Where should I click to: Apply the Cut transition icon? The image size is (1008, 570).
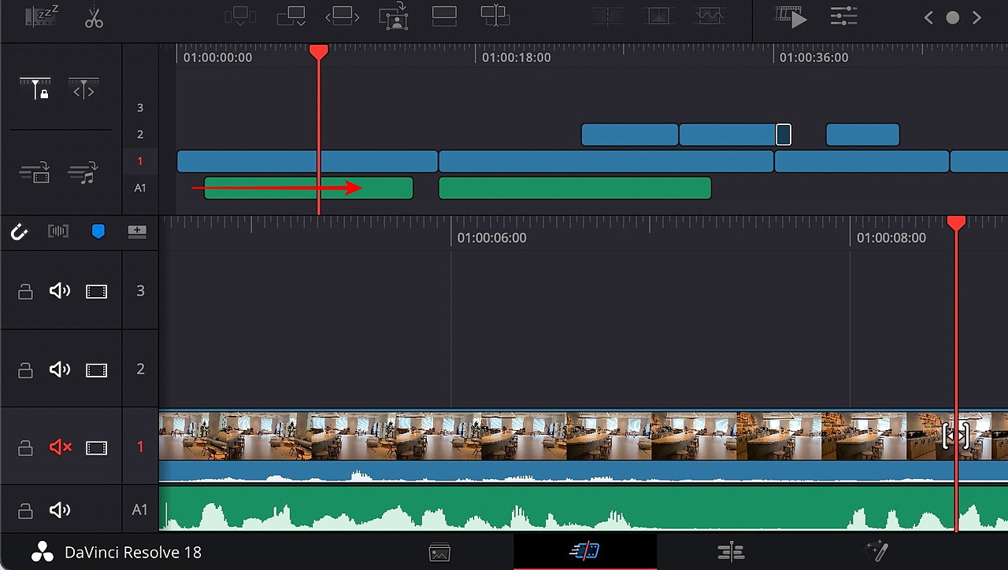click(606, 17)
